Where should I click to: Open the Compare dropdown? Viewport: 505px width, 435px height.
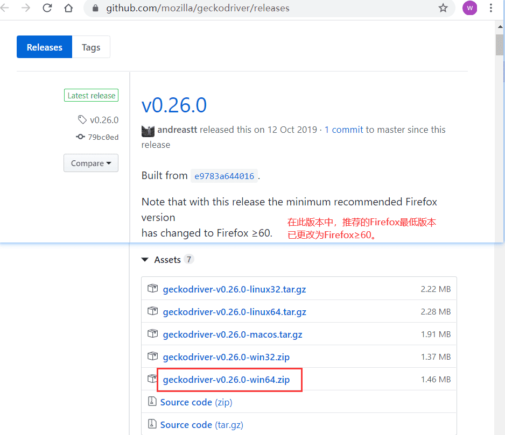[x=91, y=163]
